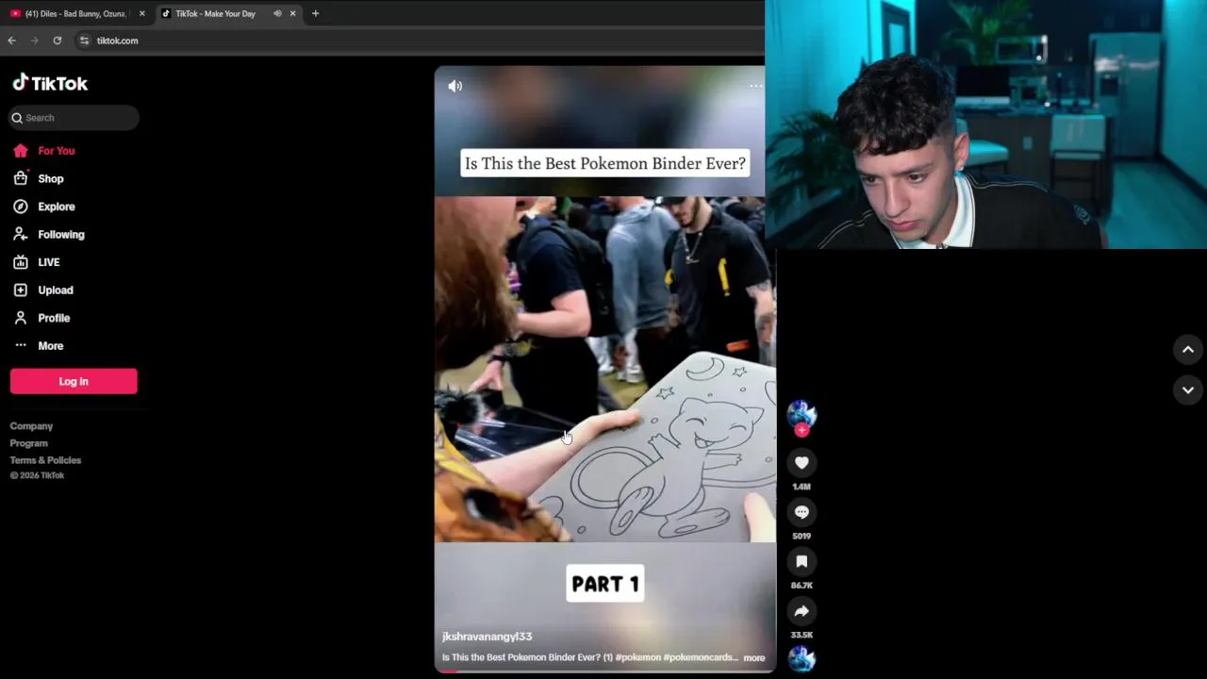1207x679 pixels.
Task: Click the Following people icon
Action: (21, 234)
